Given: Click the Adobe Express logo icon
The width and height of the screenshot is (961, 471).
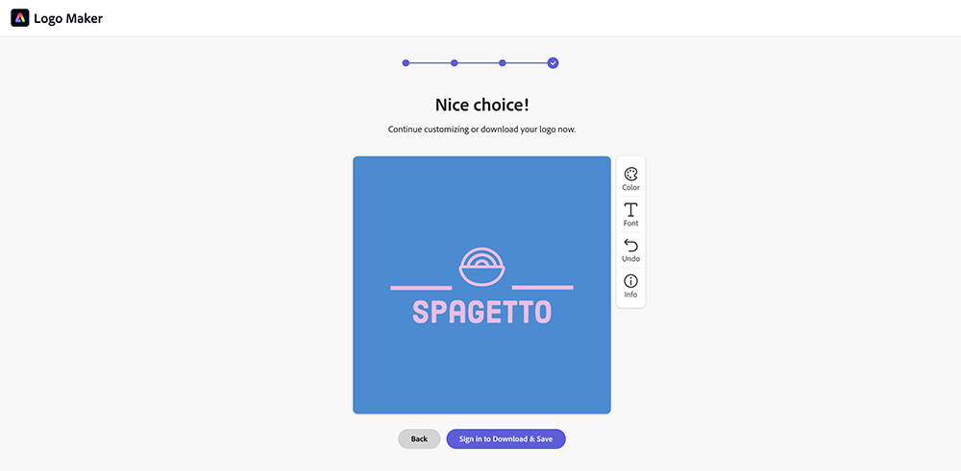Looking at the screenshot, I should click(19, 18).
